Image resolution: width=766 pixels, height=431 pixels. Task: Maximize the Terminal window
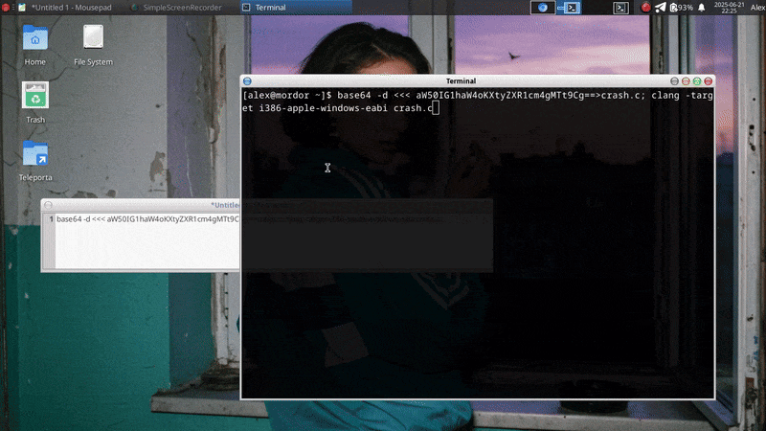click(x=697, y=81)
